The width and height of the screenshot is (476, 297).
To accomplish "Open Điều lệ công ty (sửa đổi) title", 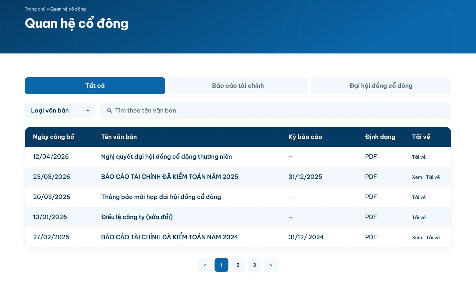I will (137, 217).
